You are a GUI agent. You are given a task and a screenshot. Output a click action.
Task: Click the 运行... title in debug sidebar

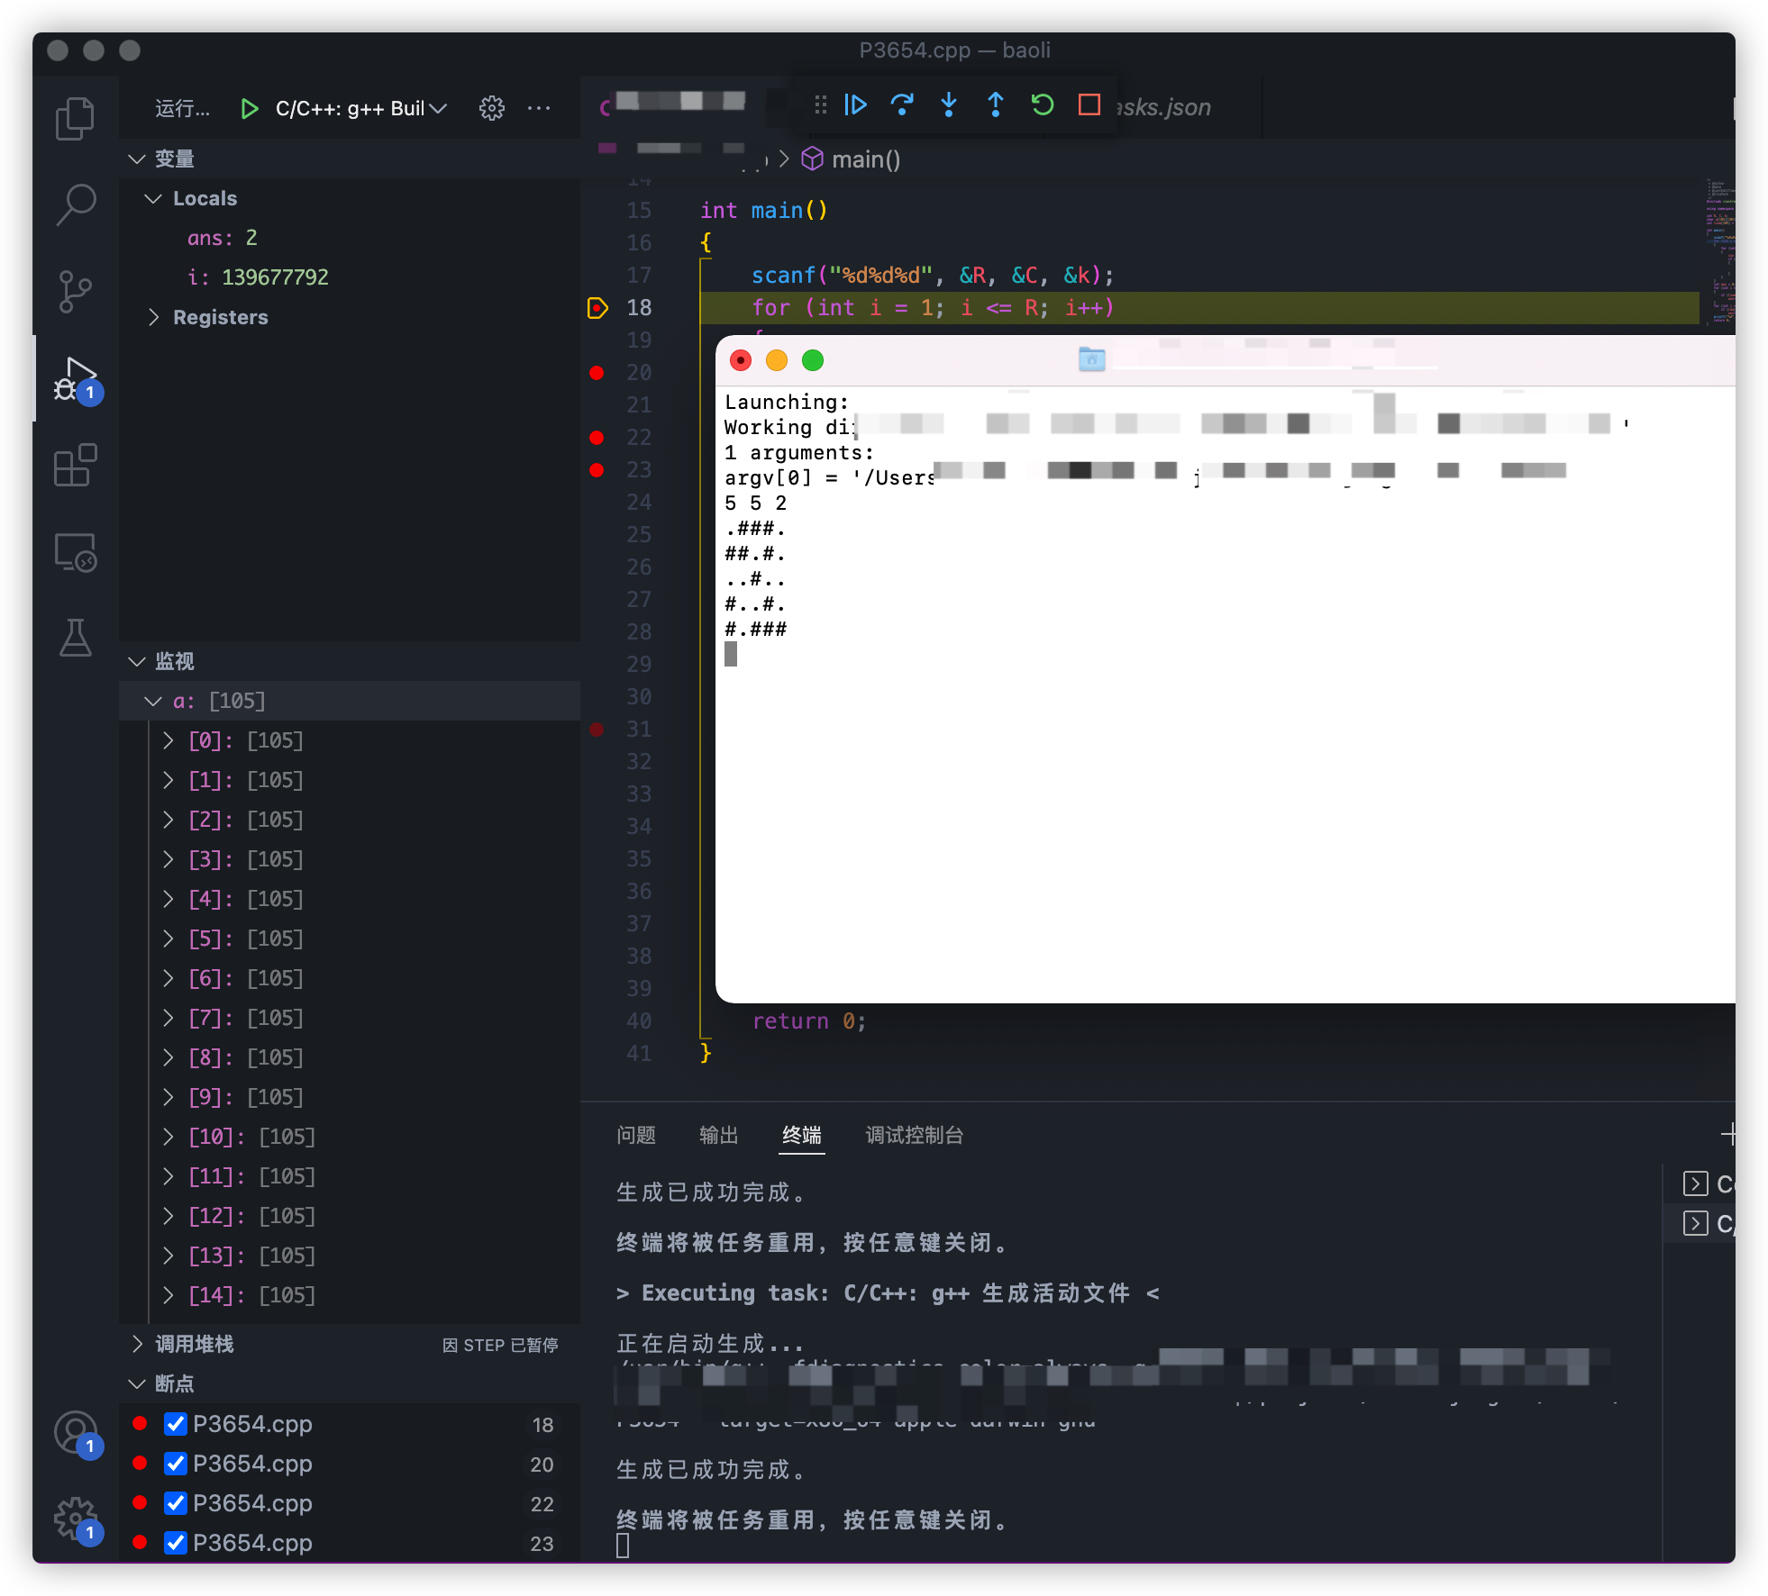click(182, 109)
